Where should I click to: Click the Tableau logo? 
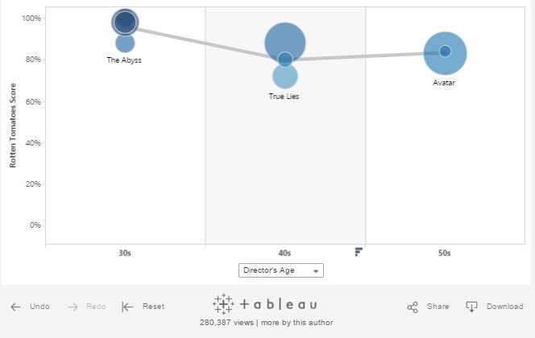tap(265, 304)
